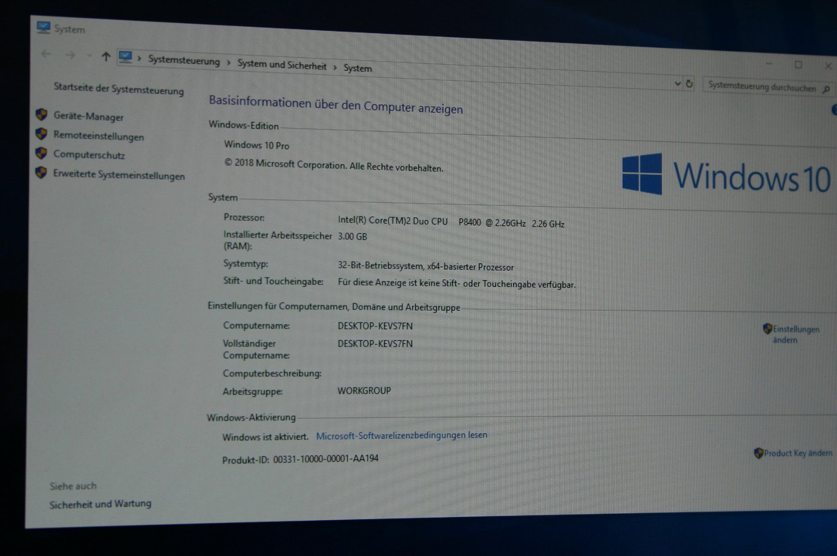Click the 3.00 GB RAM value
This screenshot has height=556, width=837.
[x=352, y=236]
